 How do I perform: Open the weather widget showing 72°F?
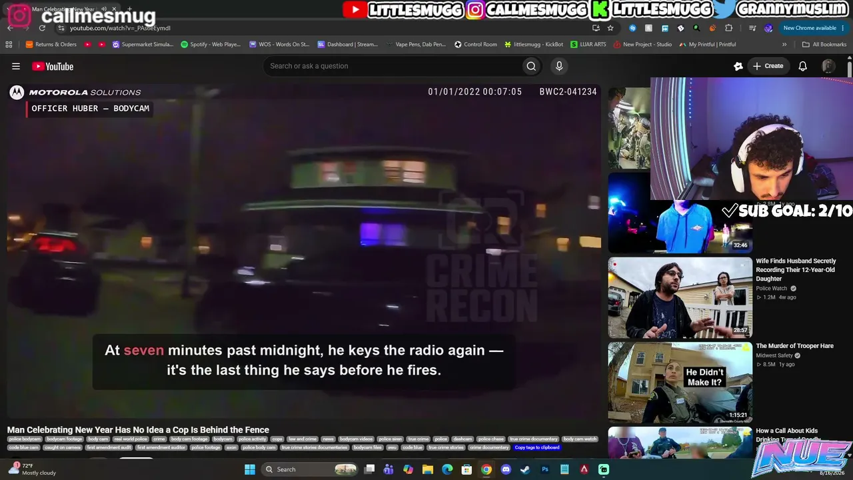pyautogui.click(x=32, y=469)
